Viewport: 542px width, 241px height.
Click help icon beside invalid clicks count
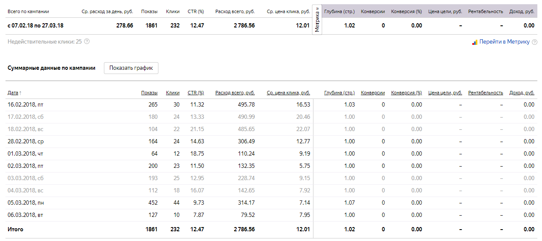point(87,41)
